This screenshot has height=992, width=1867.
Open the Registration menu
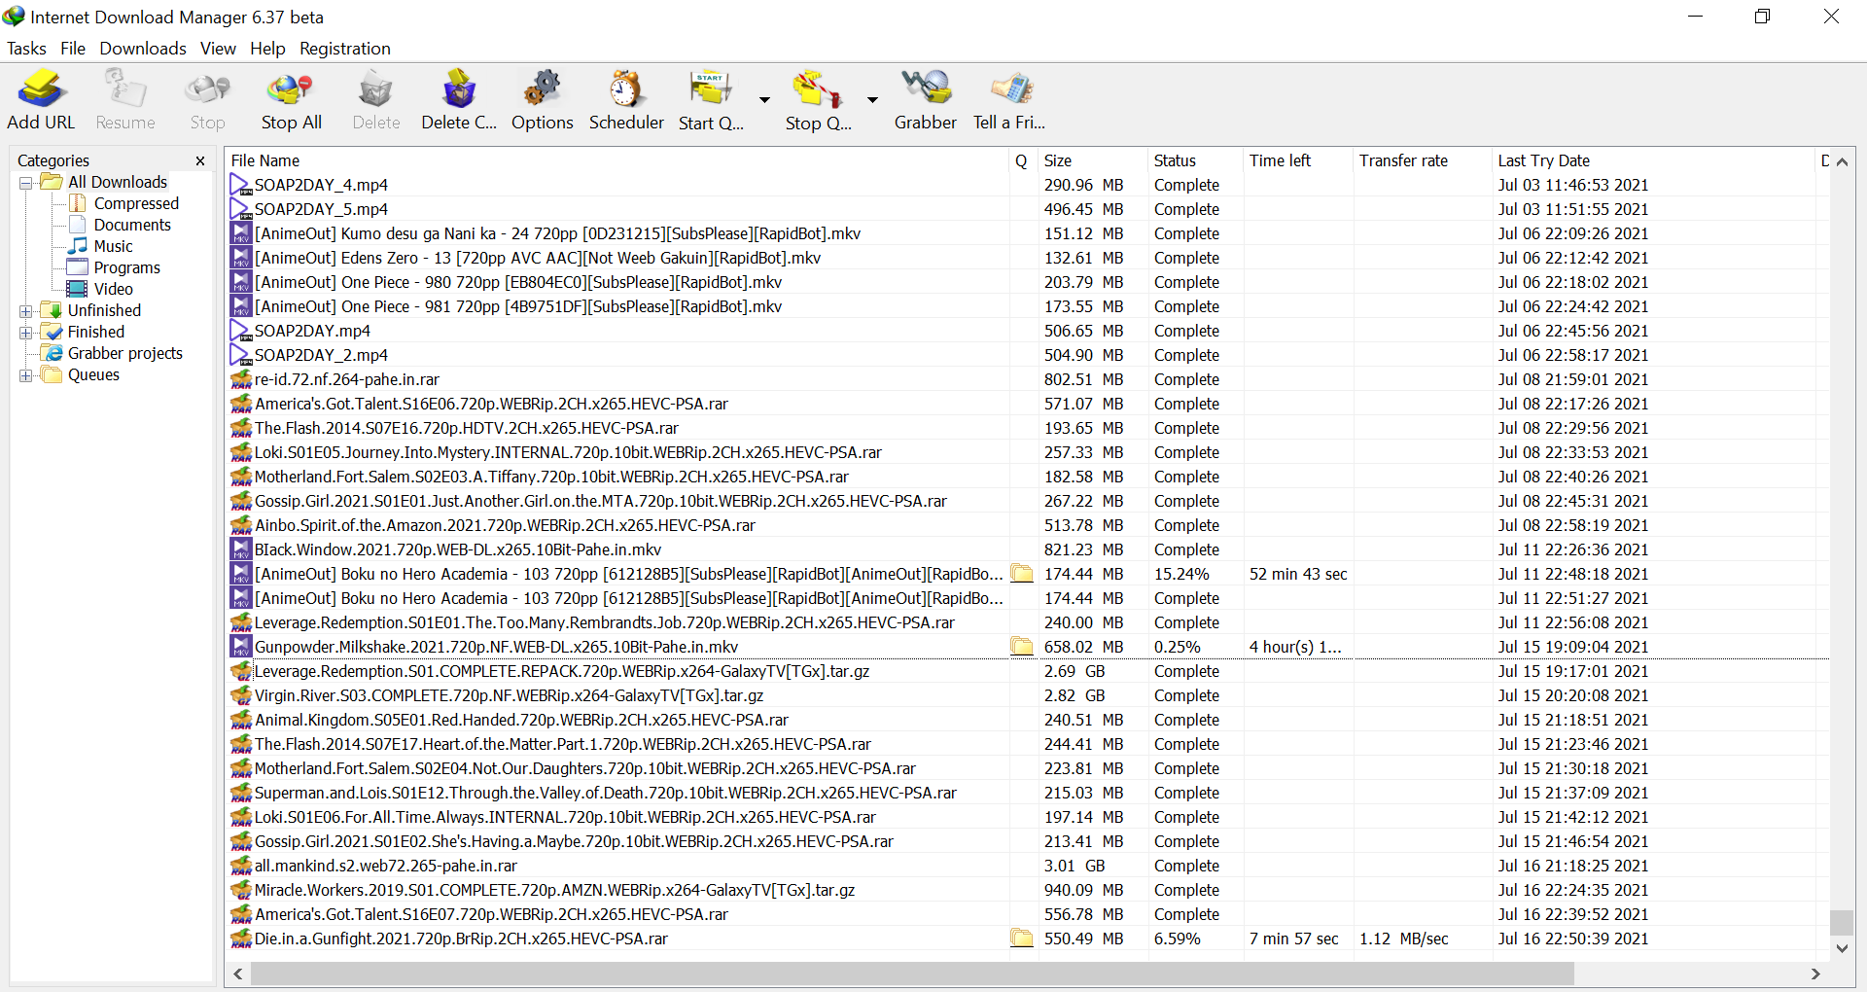pos(345,49)
